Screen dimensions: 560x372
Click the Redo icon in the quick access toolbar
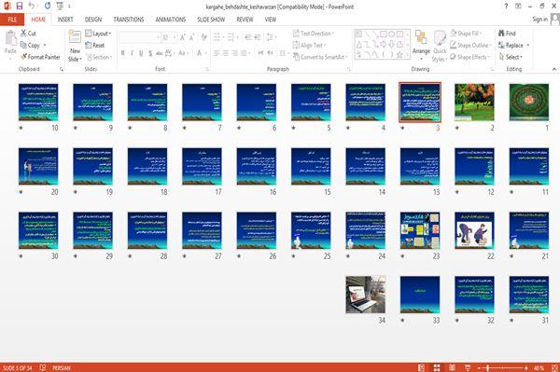click(48, 7)
